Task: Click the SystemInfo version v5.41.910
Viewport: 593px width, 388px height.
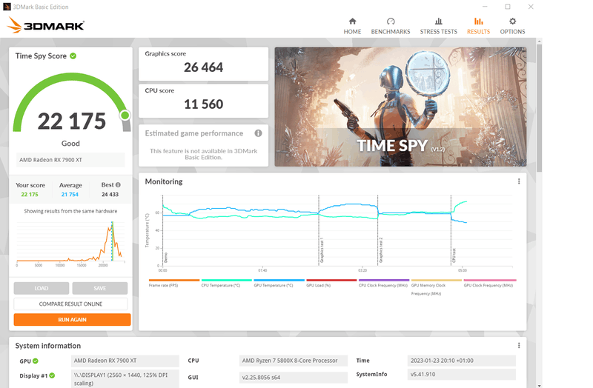Action: pyautogui.click(x=461, y=375)
